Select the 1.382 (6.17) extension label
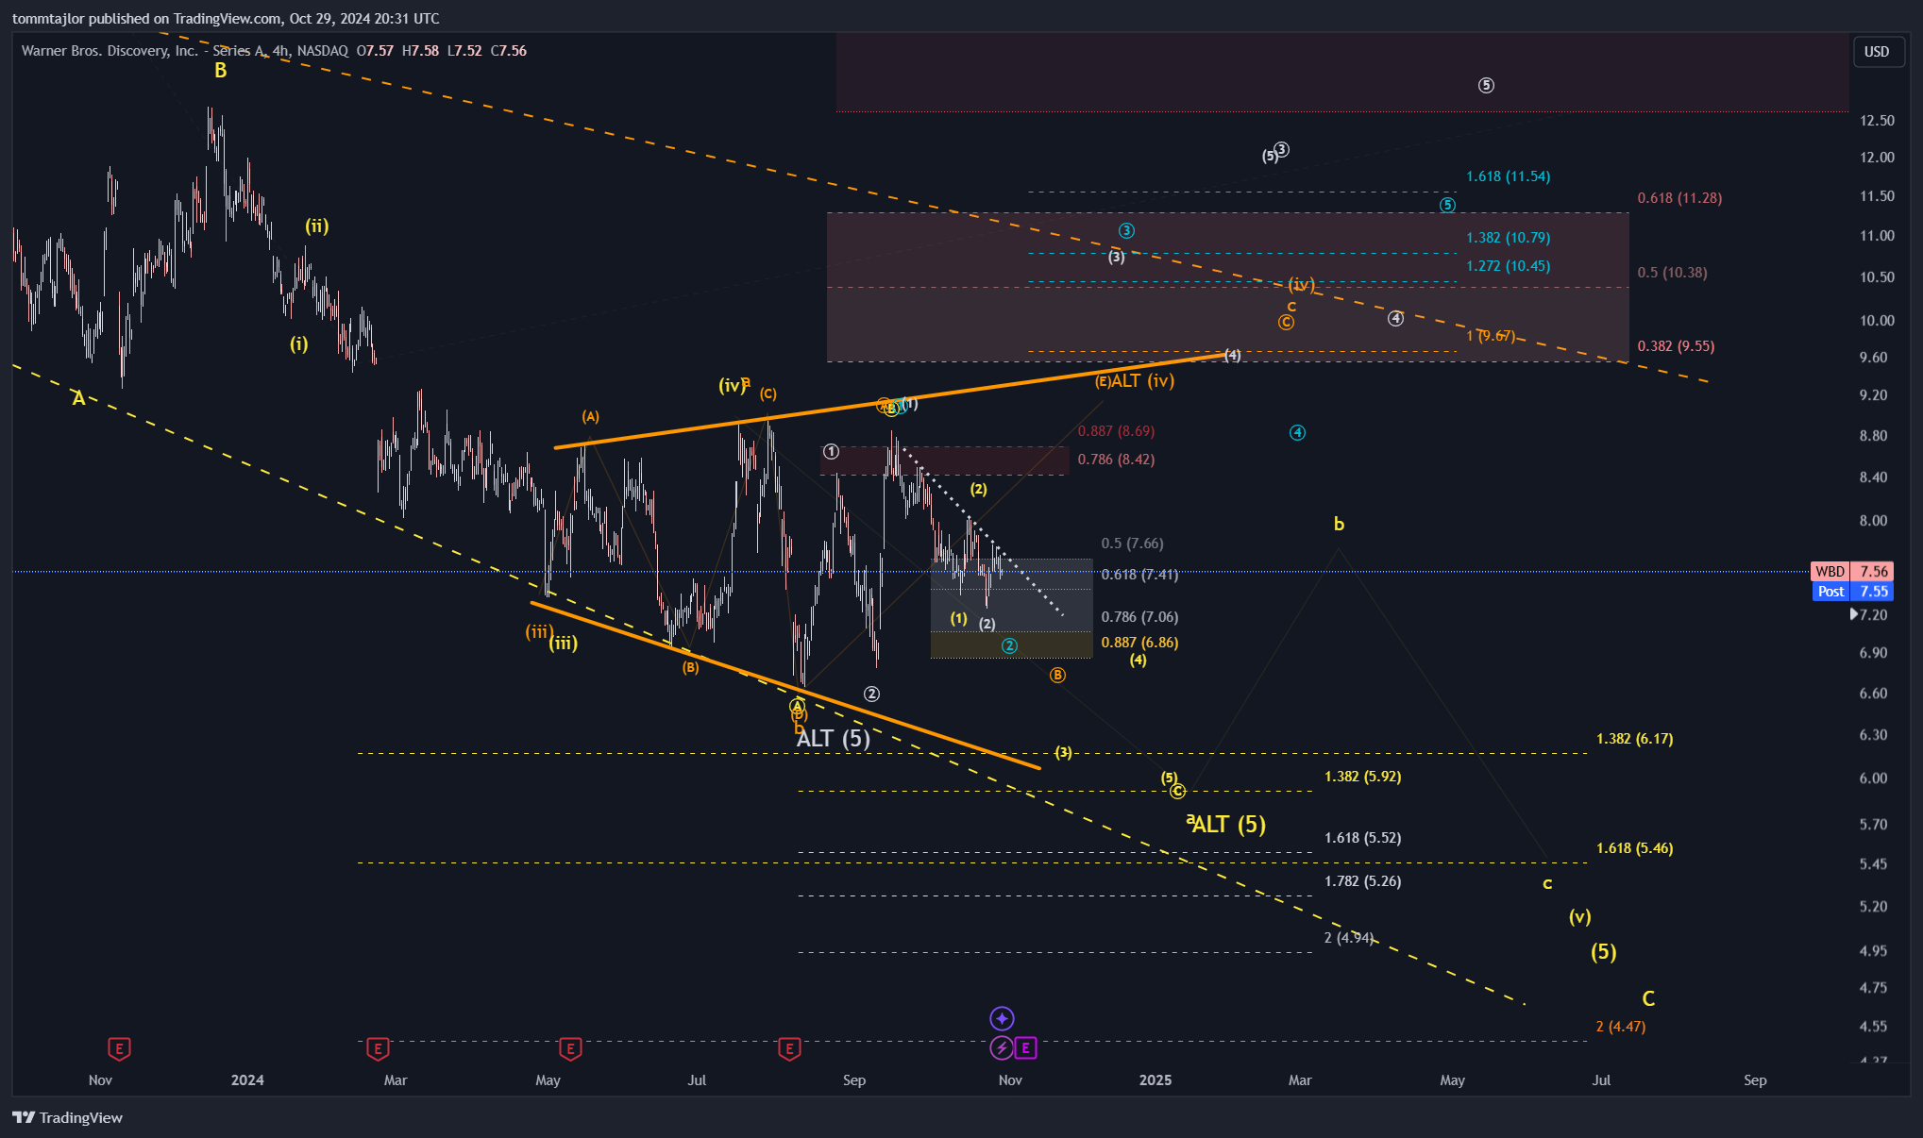The height and width of the screenshot is (1138, 1923). click(1634, 739)
